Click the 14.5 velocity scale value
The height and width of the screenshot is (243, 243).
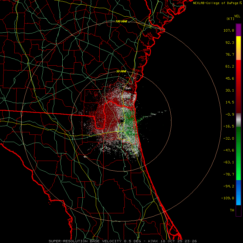point(230,102)
